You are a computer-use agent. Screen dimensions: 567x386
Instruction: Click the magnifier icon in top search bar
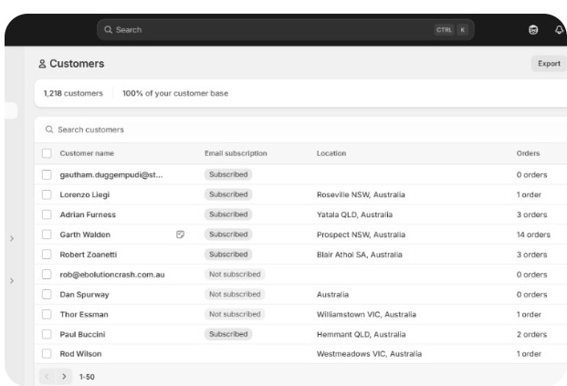coord(108,29)
